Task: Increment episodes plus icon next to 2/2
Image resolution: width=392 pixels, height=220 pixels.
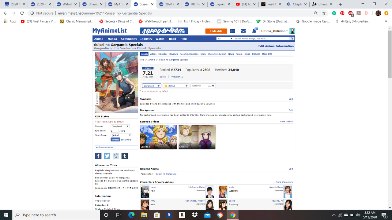Action: 213,86
